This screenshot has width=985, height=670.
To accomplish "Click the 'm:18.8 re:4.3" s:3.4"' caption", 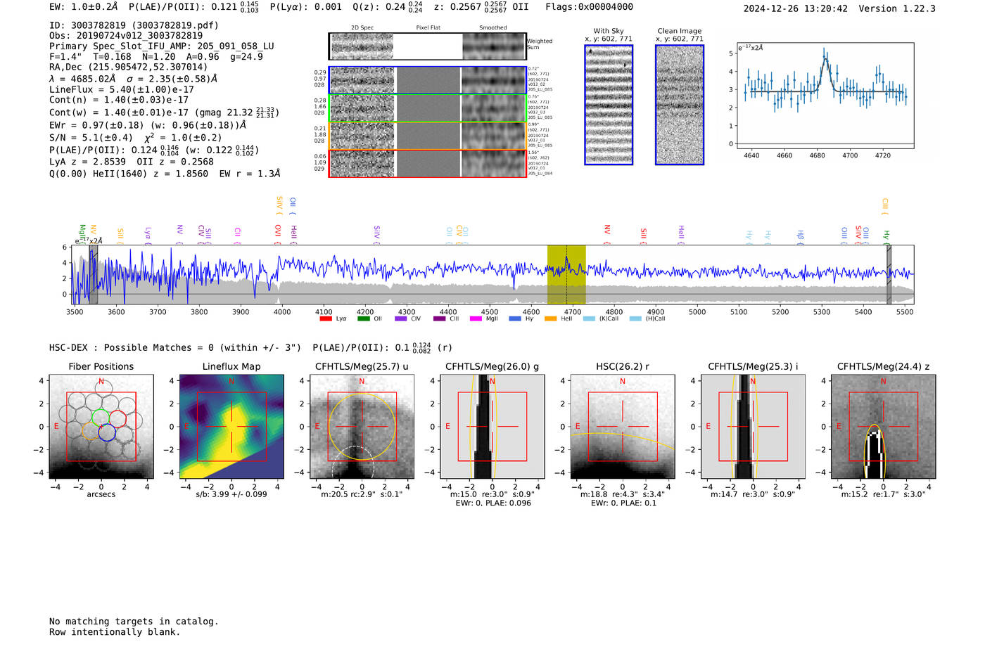I will [x=623, y=494].
